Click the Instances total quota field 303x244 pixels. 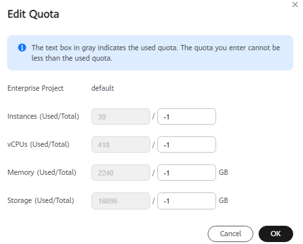coord(187,117)
